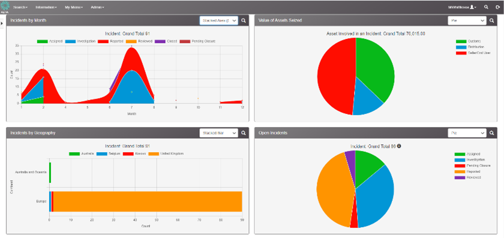504x238 pixels.
Task: Open the global search magnifier in top navbar
Action: pyautogui.click(x=487, y=7)
